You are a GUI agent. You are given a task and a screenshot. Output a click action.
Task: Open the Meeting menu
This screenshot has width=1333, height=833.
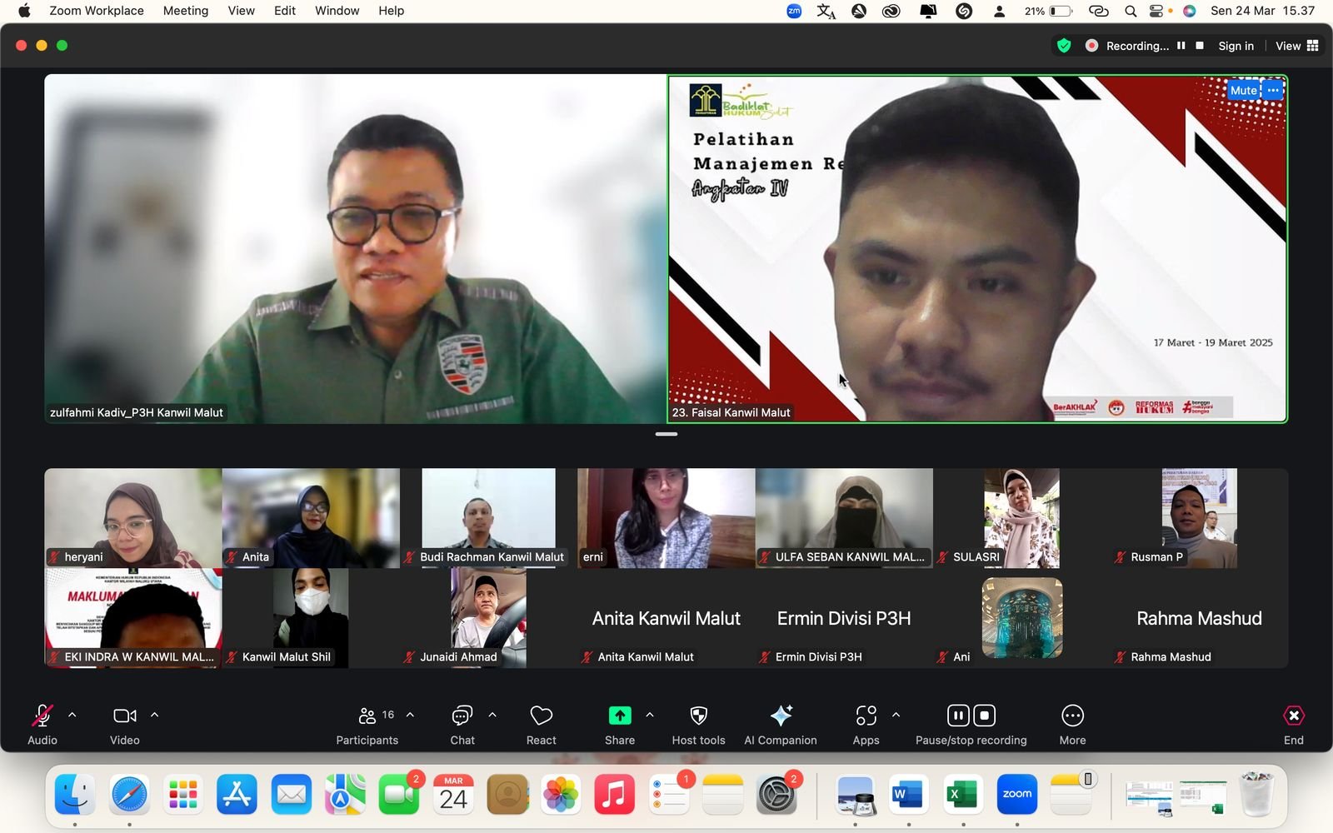(186, 11)
